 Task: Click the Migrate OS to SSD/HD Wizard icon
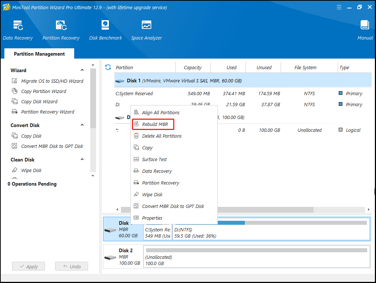15,81
